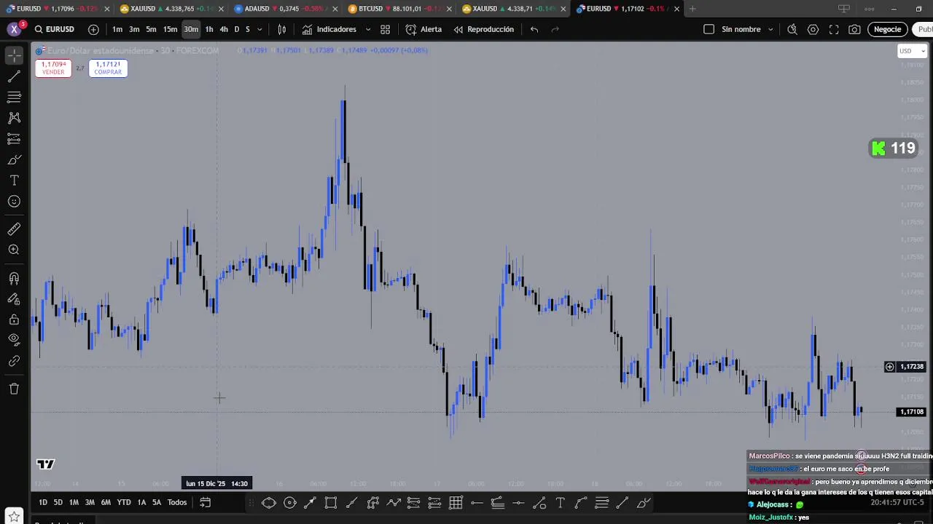Switch to 1m timeframe
The width and height of the screenshot is (933, 524).
point(117,29)
